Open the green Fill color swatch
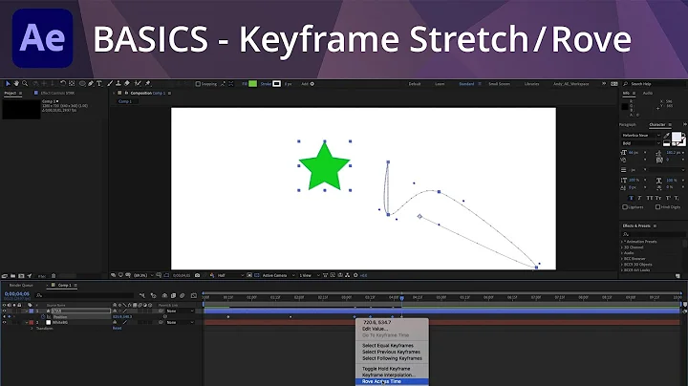The height and width of the screenshot is (386, 688). 252,84
